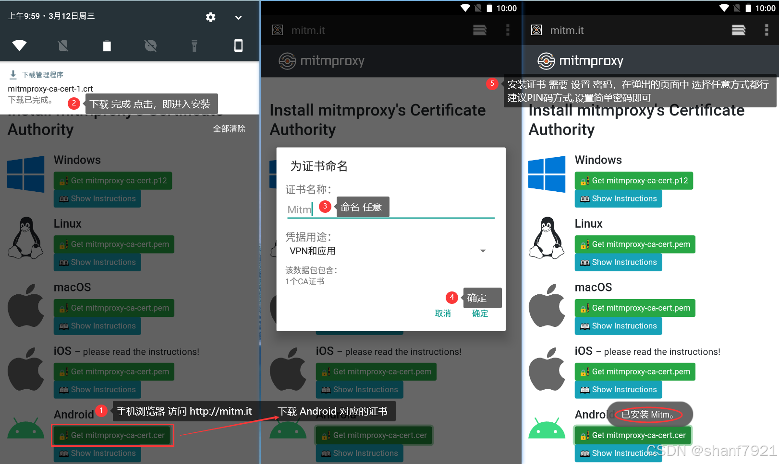779x464 pixels.
Task: Click Windows logo in right screen
Action: tap(547, 174)
